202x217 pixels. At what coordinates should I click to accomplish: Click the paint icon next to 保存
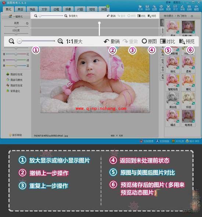point(154,8)
